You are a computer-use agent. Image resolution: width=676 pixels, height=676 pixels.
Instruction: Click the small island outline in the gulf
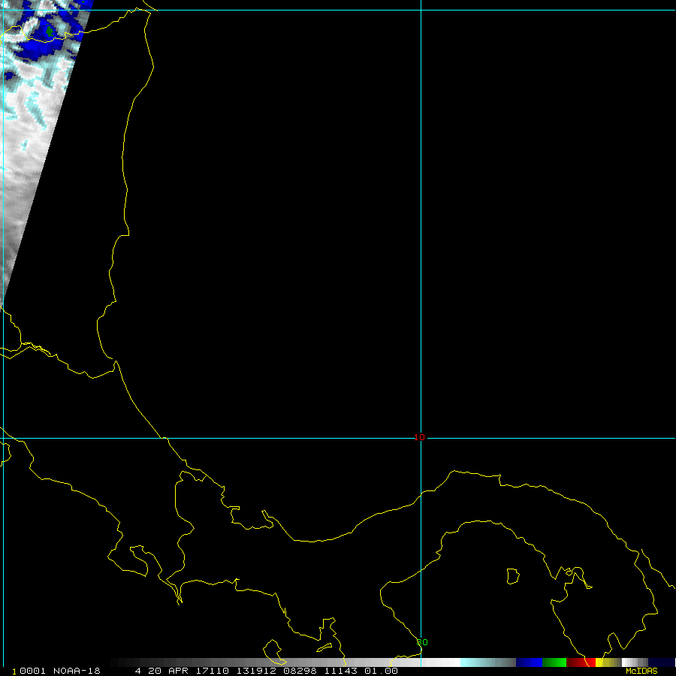512,576
